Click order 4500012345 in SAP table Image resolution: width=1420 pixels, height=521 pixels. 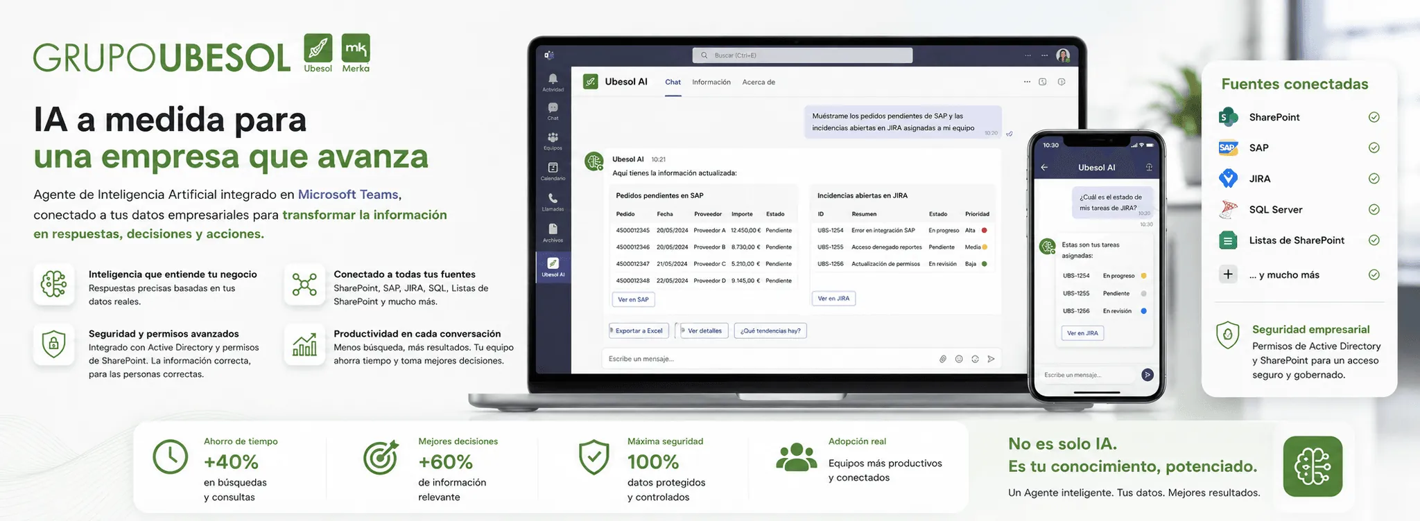[x=632, y=230]
